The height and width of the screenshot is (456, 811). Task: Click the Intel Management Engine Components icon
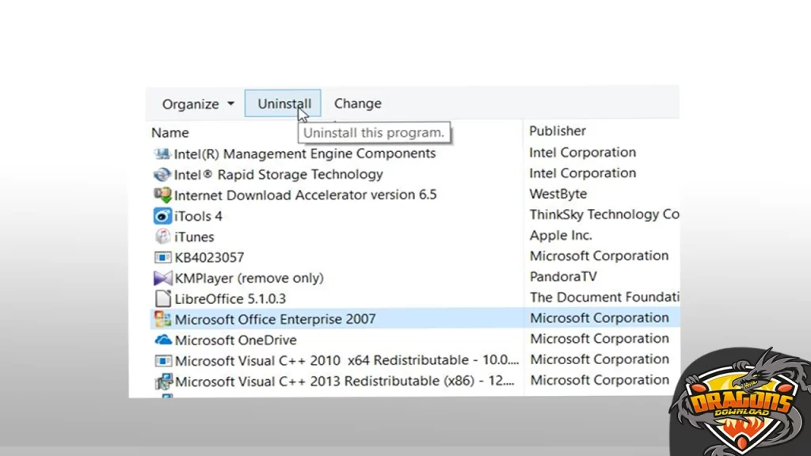point(162,154)
